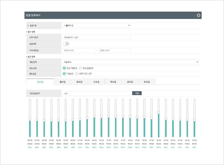Viewport: 224px width, 165px height.
Task: Switch to the 월요일 (Monday) tab
Action: [63, 82]
